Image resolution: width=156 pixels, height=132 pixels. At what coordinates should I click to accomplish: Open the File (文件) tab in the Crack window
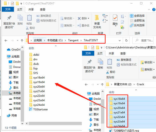click(88, 53)
